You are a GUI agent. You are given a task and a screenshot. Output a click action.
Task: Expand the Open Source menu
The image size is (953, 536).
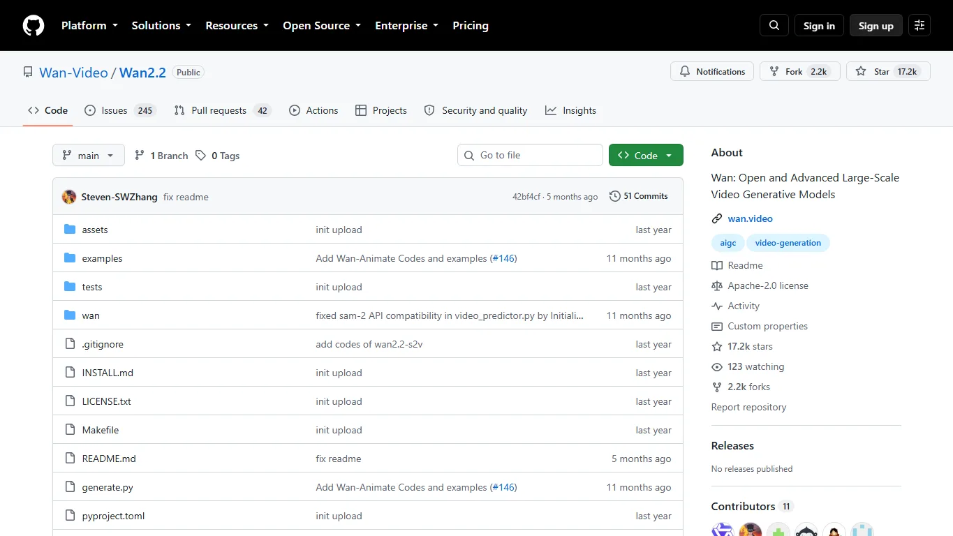[x=322, y=26]
